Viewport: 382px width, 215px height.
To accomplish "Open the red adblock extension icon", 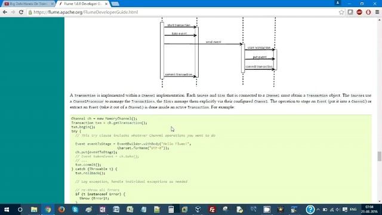I will (x=359, y=12).
